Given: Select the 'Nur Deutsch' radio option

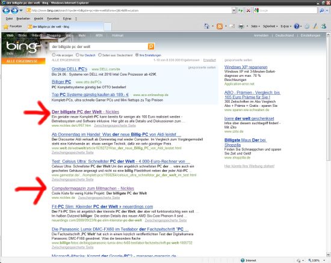Looking at the screenshot, I should click(77, 55).
